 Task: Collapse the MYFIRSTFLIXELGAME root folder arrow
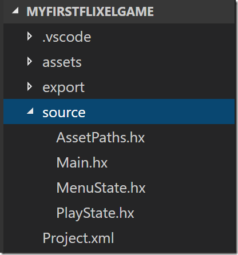15,10
